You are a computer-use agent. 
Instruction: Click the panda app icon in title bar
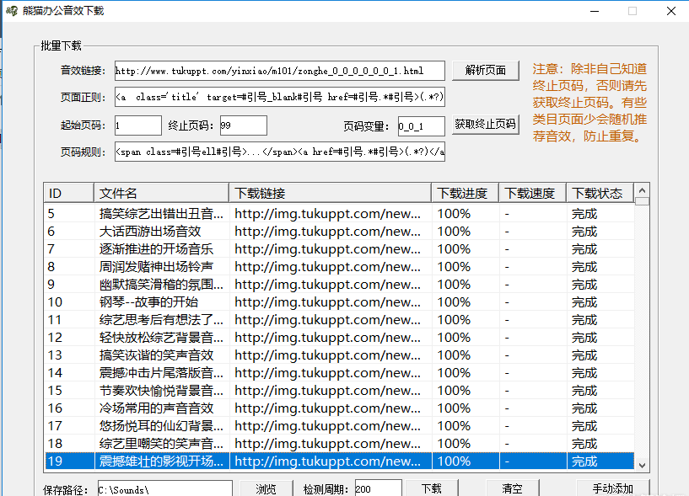point(12,9)
